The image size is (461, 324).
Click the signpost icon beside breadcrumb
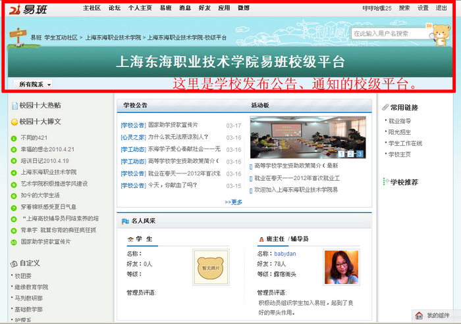pyautogui.click(x=18, y=37)
